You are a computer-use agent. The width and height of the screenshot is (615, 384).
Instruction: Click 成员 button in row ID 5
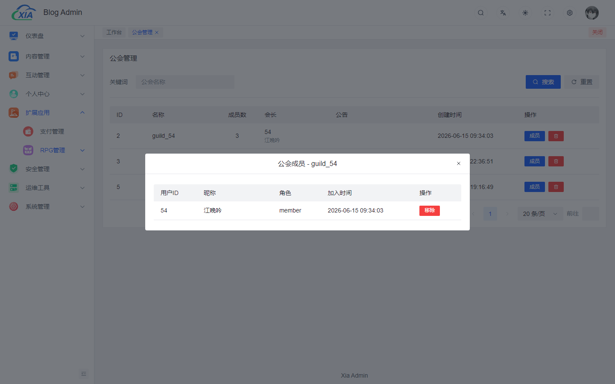tap(535, 187)
